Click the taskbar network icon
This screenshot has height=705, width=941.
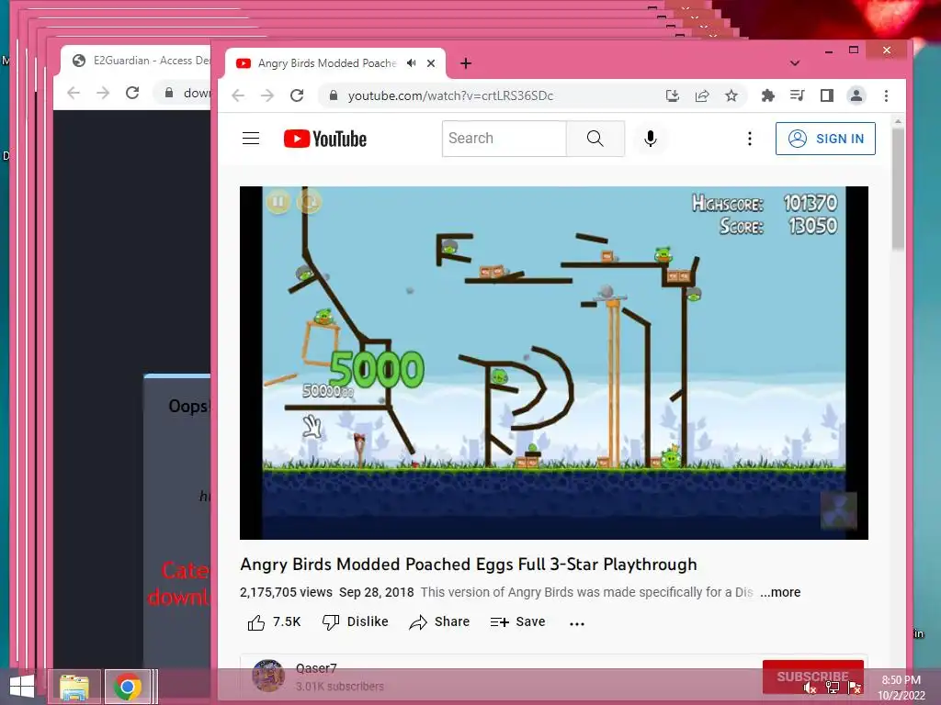coord(833,688)
